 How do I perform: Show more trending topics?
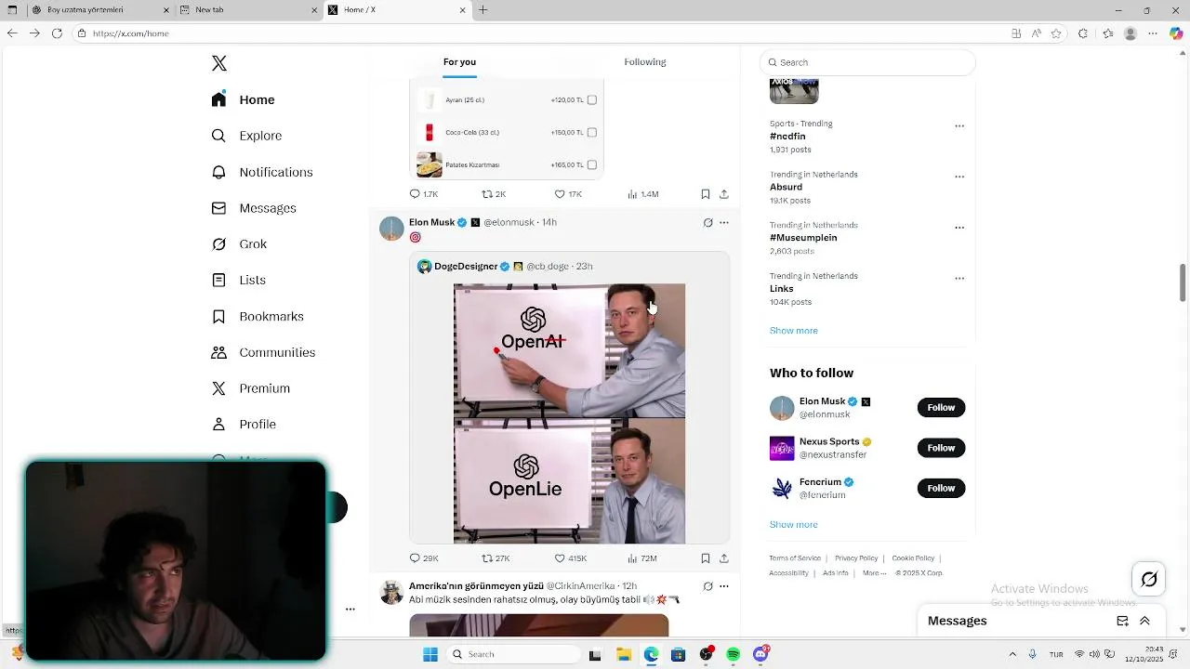click(794, 331)
